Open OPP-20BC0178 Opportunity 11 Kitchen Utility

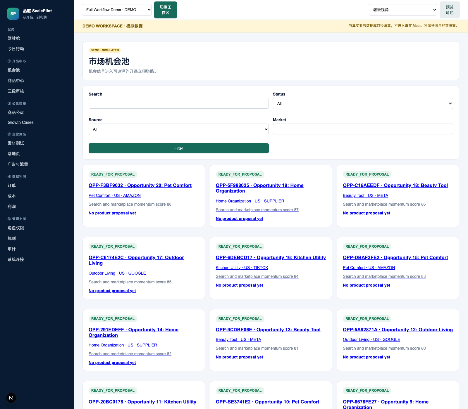[x=142, y=402]
